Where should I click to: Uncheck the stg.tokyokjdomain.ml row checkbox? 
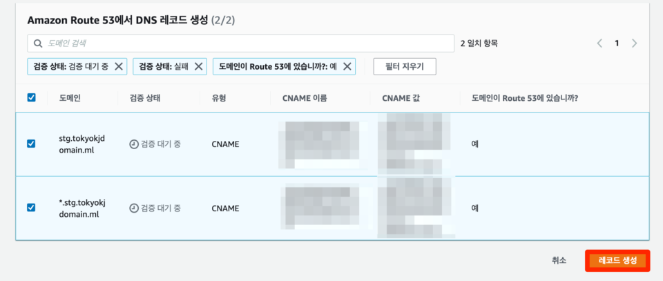click(x=31, y=144)
